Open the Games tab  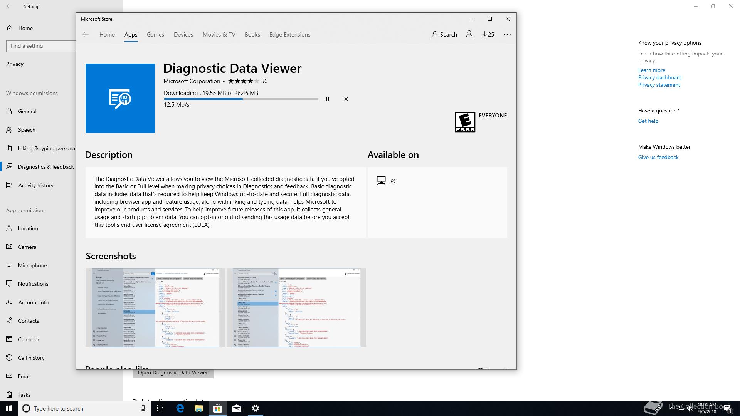155,34
